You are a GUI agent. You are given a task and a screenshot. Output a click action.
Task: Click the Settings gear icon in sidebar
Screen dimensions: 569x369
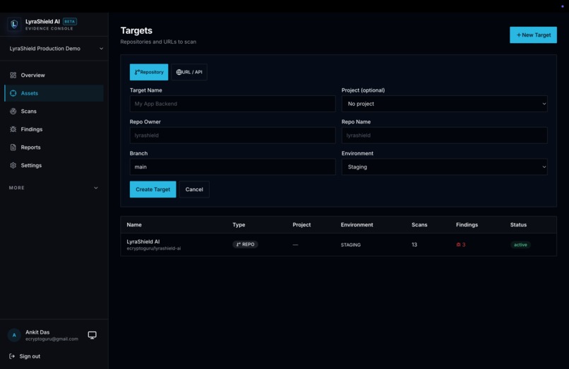coord(13,166)
